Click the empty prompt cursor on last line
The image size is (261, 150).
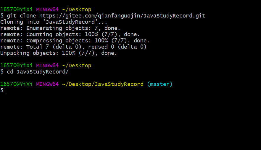[7, 90]
